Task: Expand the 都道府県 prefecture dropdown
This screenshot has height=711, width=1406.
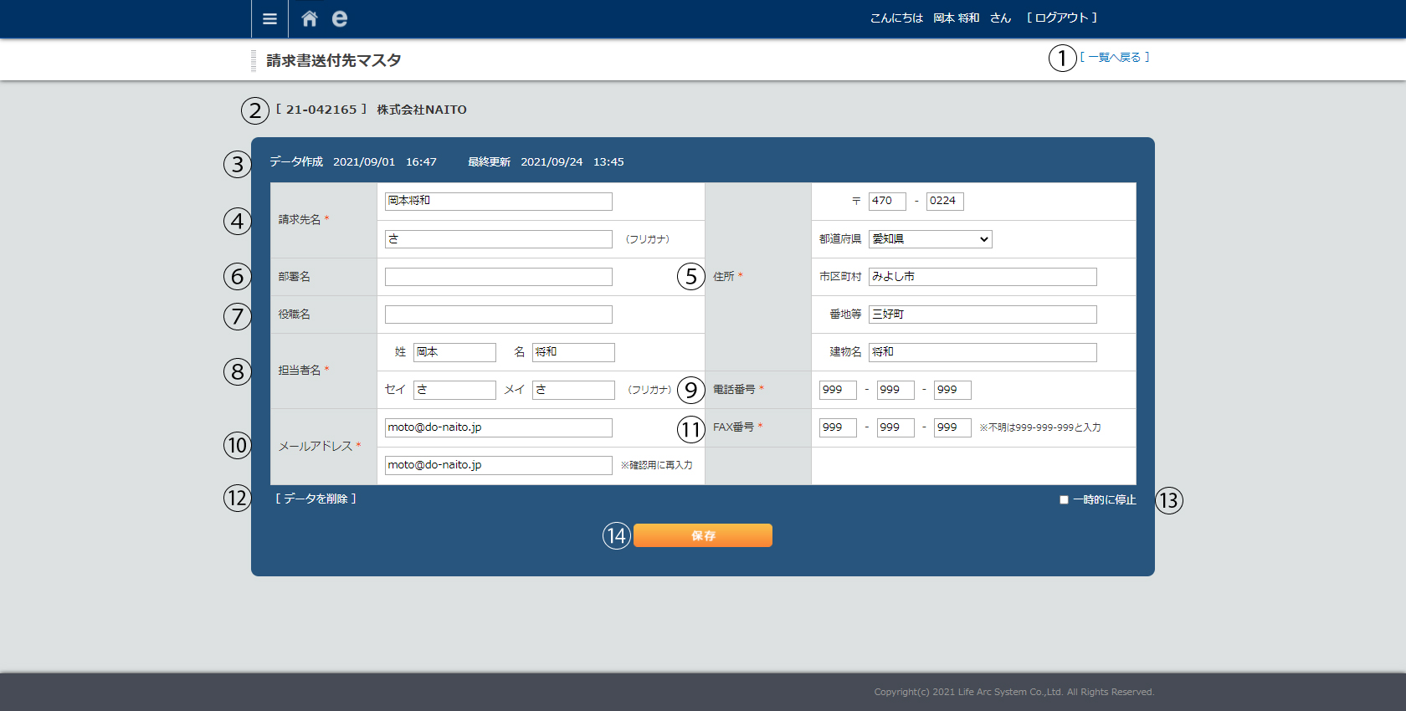Action: (930, 239)
